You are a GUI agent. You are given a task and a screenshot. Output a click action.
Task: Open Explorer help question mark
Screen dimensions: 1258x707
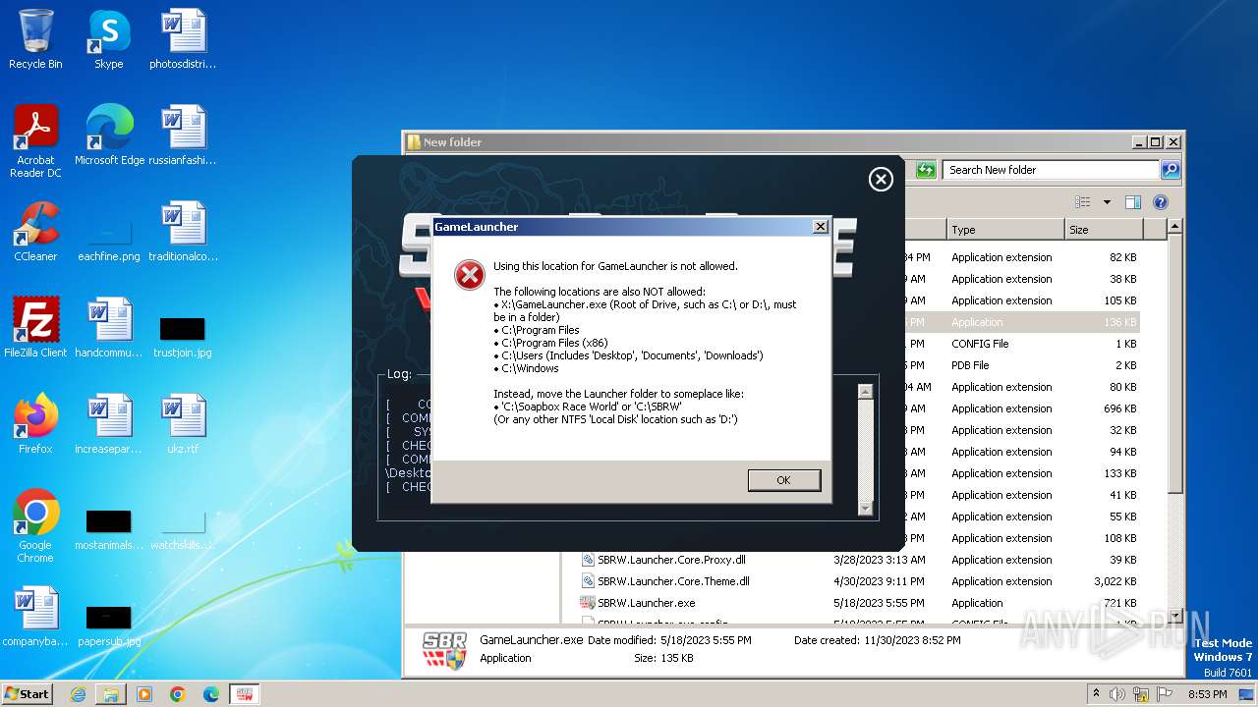(1160, 202)
